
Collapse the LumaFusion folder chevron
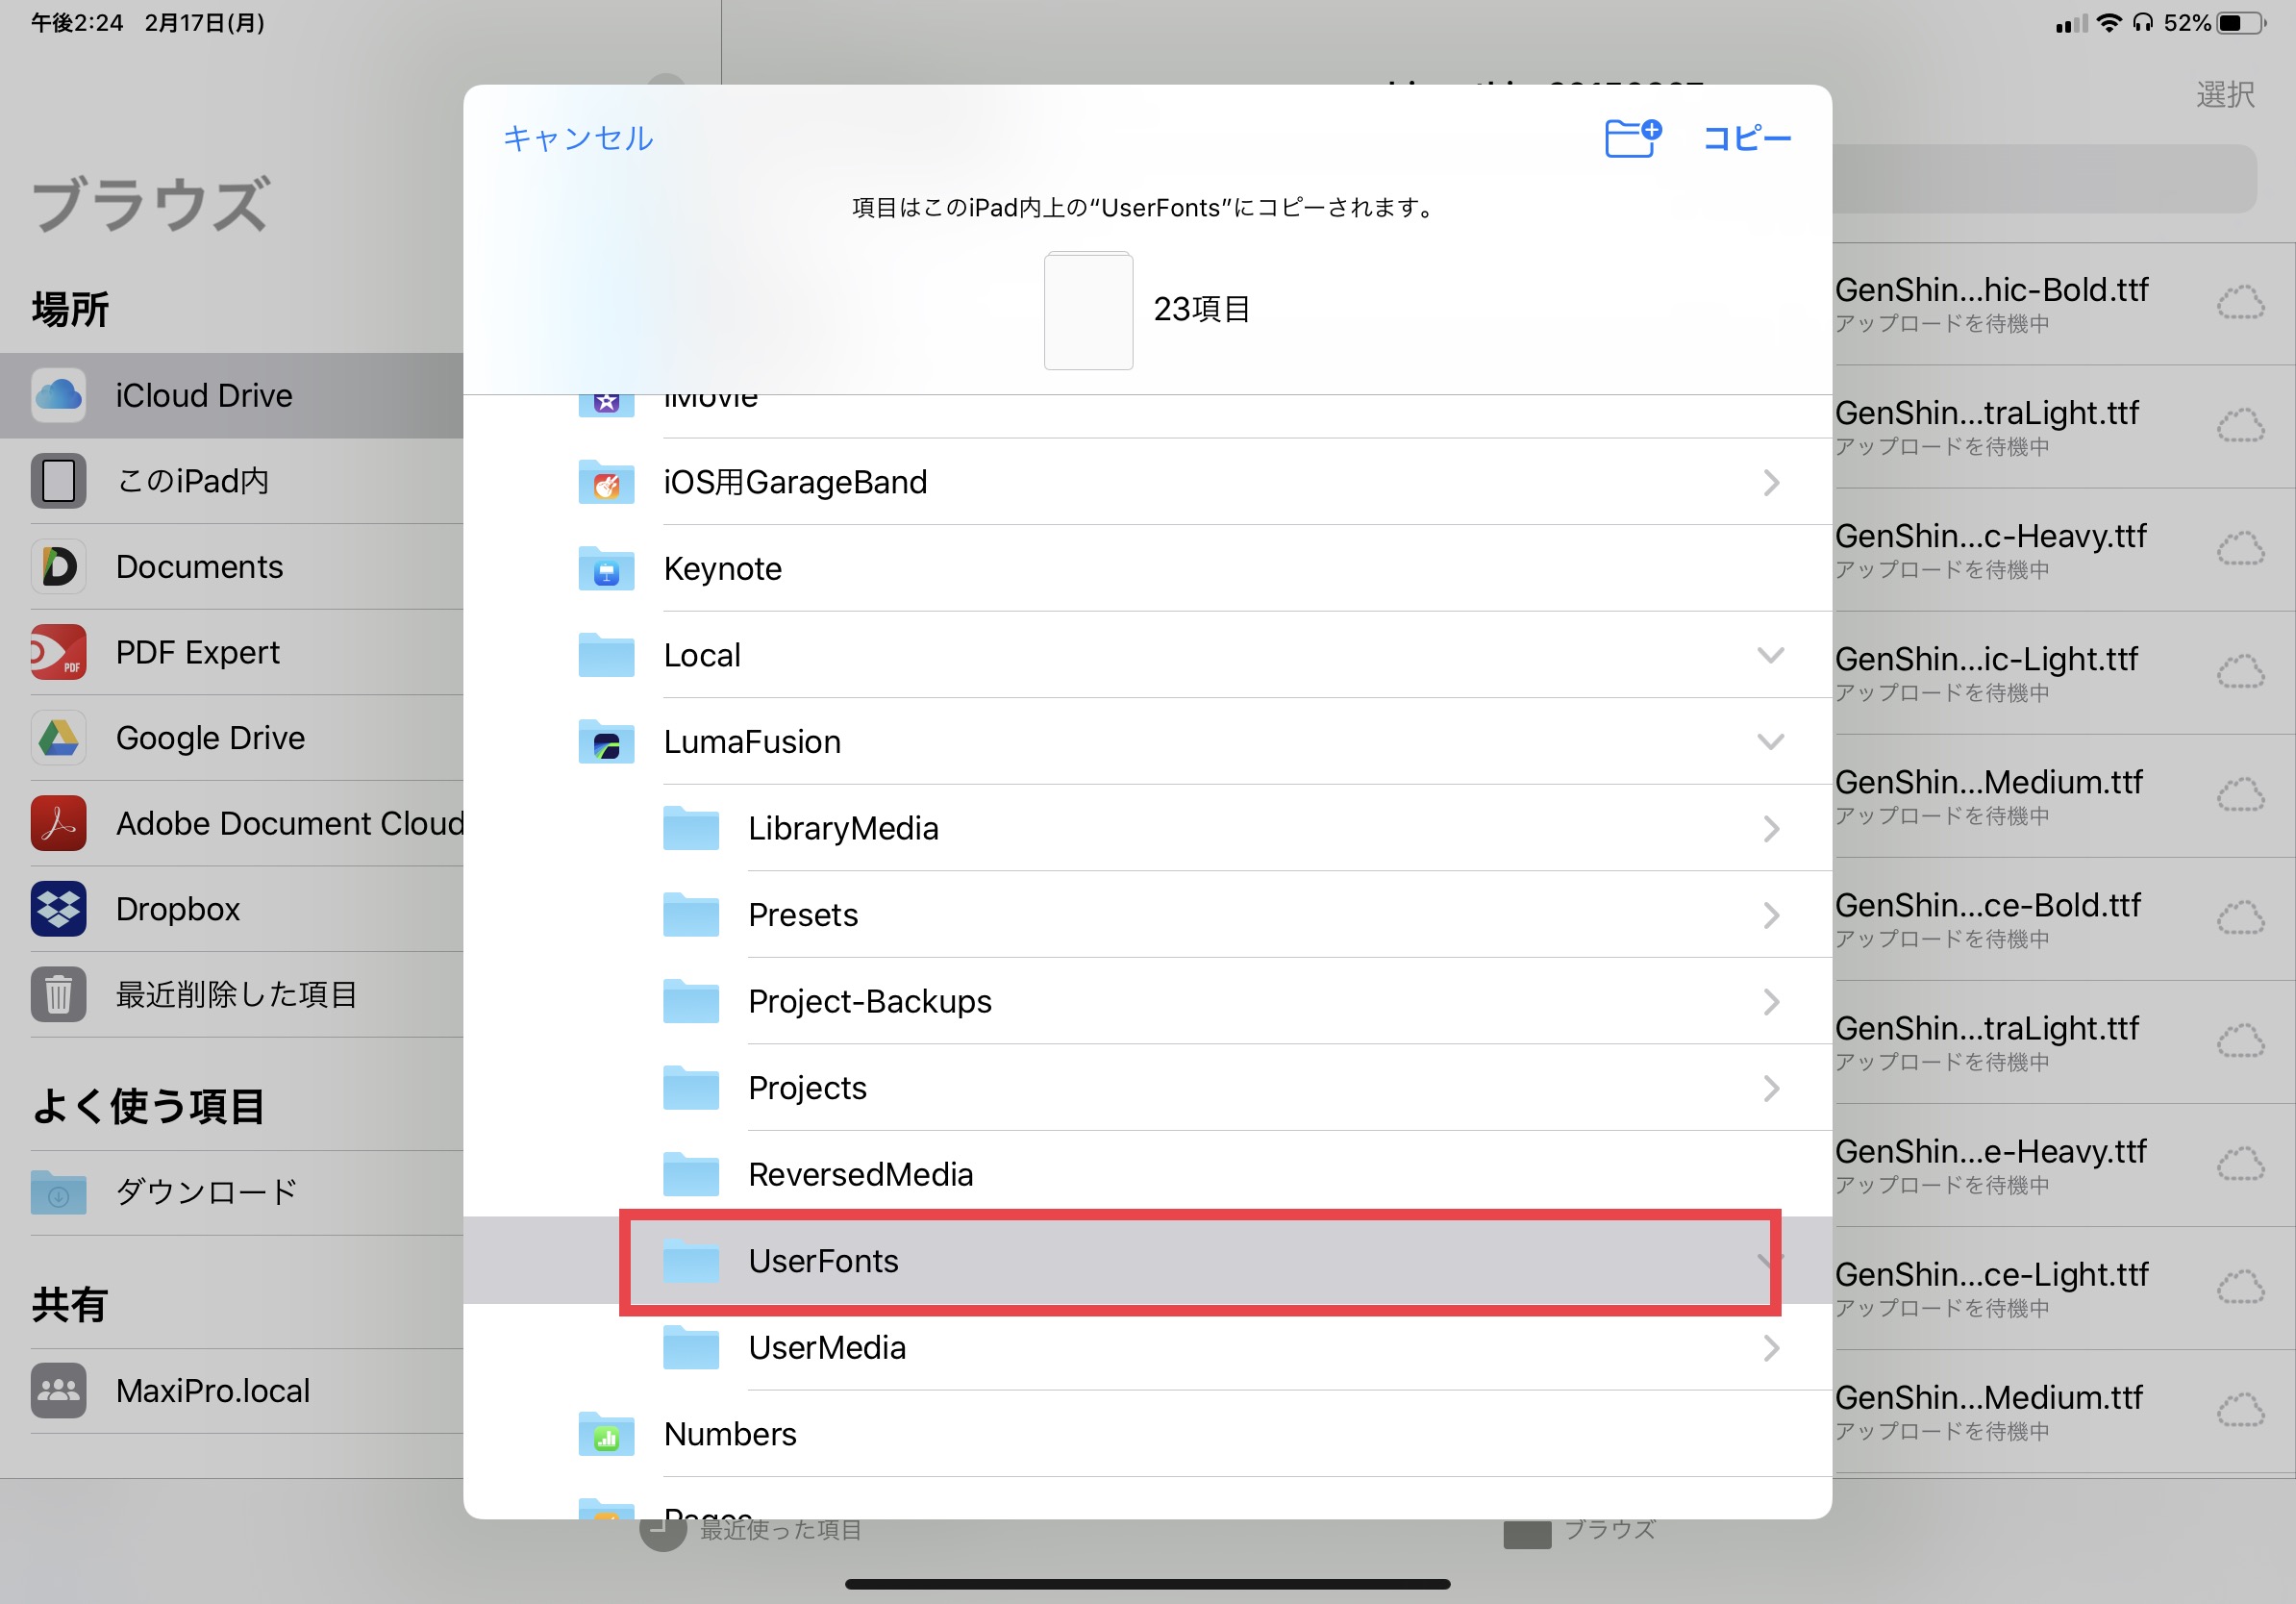point(1770,742)
